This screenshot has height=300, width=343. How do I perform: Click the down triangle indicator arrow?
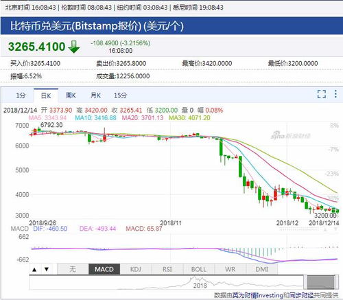click(47, 269)
